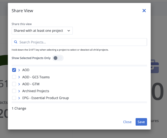Image resolution: width=167 pixels, height=138 pixels.
Task: Expand the Archived Projects node
Action: tap(19, 91)
